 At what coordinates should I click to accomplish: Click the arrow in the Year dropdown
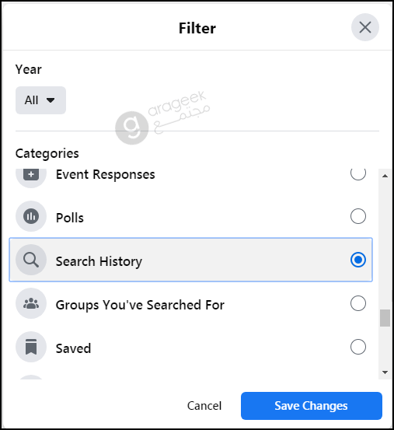point(51,100)
